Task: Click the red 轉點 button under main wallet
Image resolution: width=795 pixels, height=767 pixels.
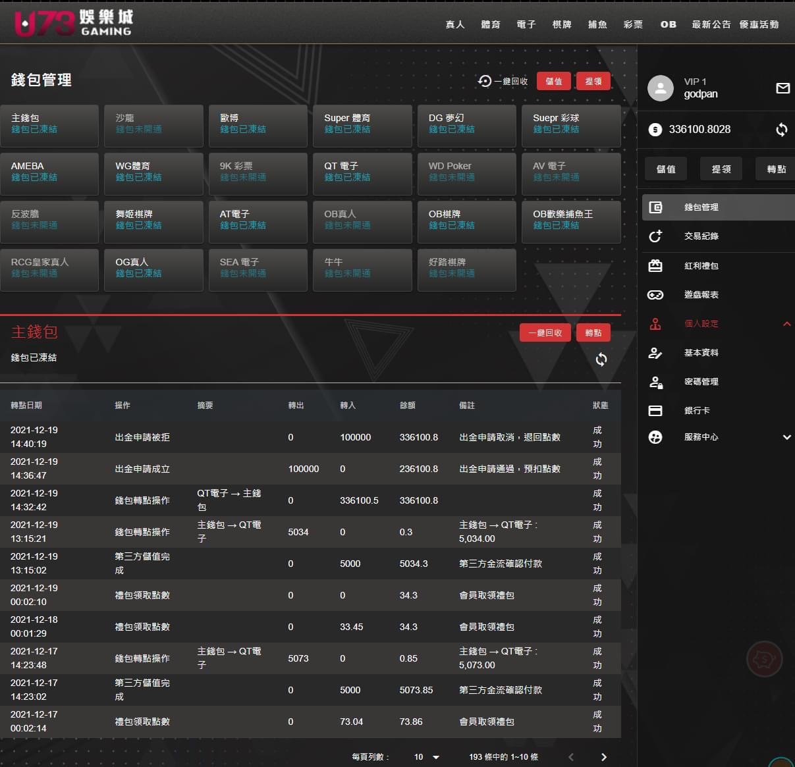Action: 593,332
